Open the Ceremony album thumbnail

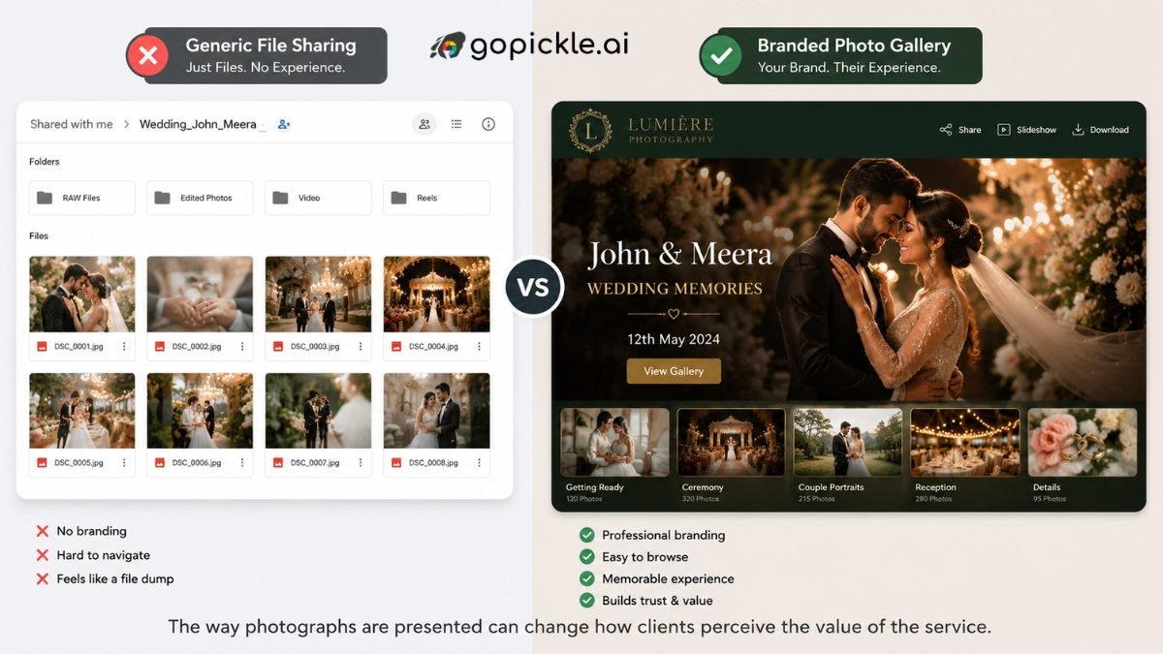point(731,442)
